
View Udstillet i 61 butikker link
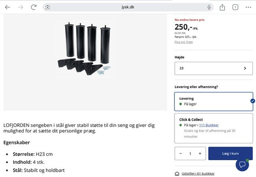[198, 173]
